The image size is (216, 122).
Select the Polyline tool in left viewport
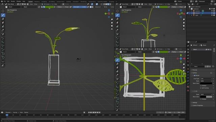pyautogui.click(x=3, y=42)
